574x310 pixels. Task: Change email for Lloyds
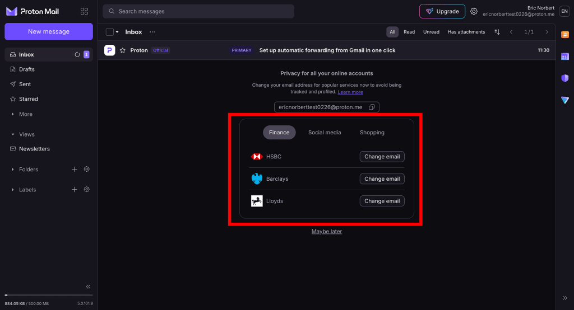coord(382,201)
